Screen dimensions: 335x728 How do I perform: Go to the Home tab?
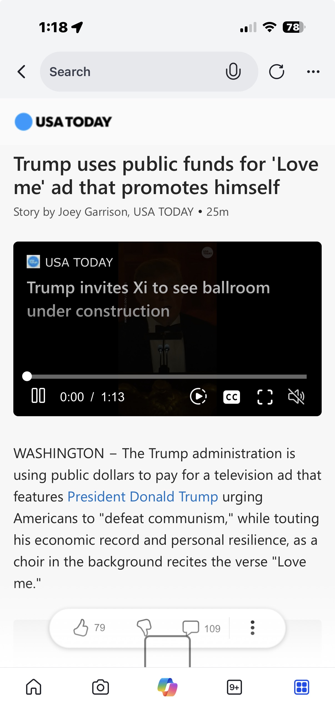[x=34, y=687]
